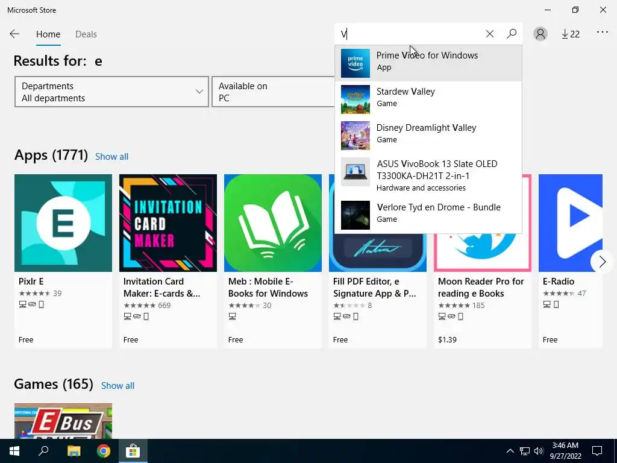Click Moon Reader Pro title
This screenshot has width=617, height=463.
[481, 288]
